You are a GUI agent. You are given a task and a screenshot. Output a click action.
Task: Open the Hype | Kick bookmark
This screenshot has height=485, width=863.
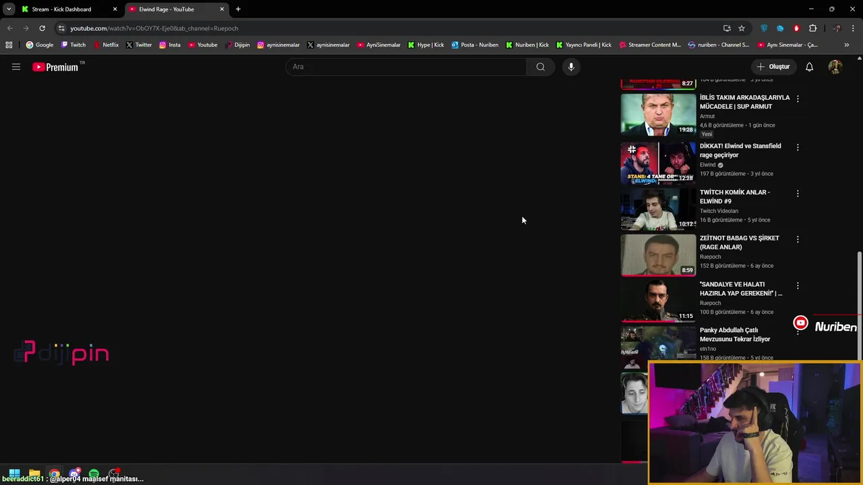point(425,45)
